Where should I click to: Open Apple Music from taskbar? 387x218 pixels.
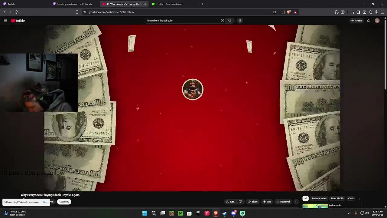207,213
